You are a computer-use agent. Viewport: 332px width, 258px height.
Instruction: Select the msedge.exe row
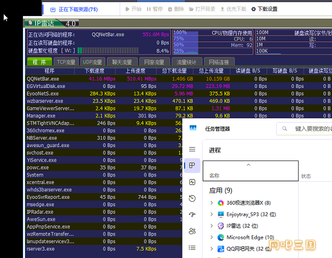(104, 205)
